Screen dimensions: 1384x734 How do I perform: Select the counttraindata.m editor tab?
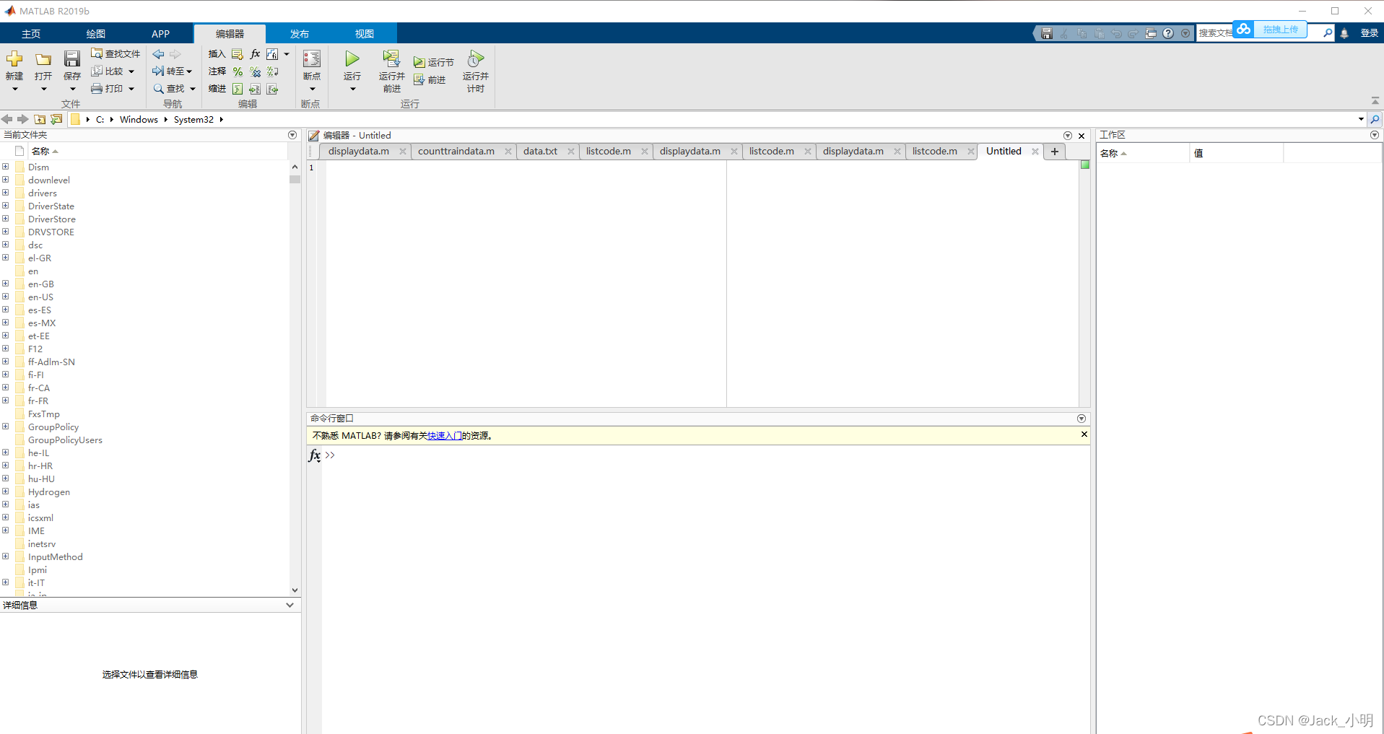click(x=456, y=151)
